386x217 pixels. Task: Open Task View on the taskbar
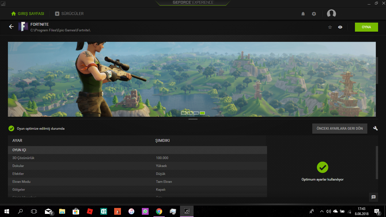point(34,211)
